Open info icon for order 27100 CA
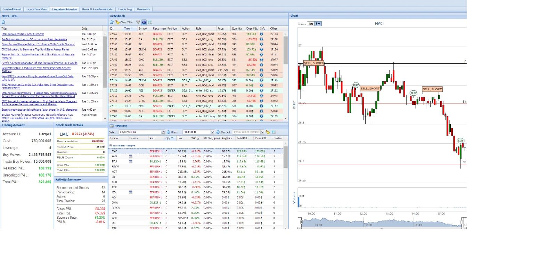The height and width of the screenshot is (273, 556). click(x=261, y=39)
